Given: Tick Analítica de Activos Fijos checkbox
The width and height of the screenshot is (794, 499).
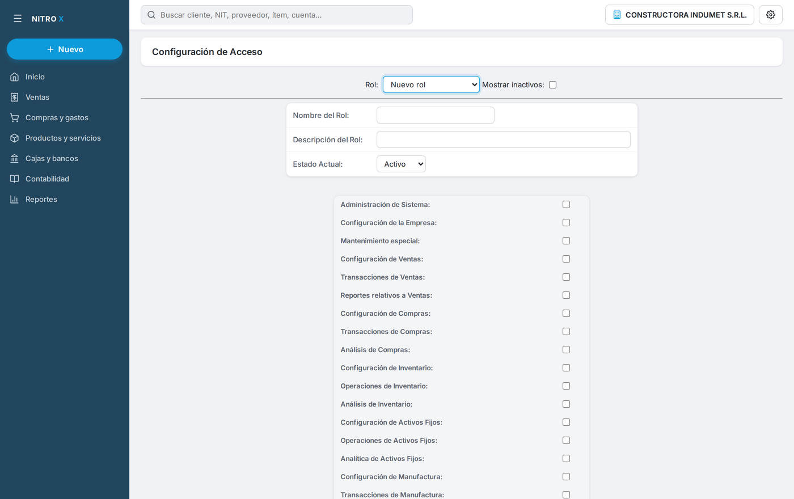Looking at the screenshot, I should [566, 458].
